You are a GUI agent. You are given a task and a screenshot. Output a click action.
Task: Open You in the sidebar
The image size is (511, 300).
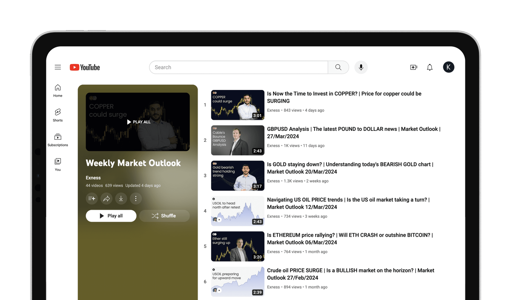58,164
